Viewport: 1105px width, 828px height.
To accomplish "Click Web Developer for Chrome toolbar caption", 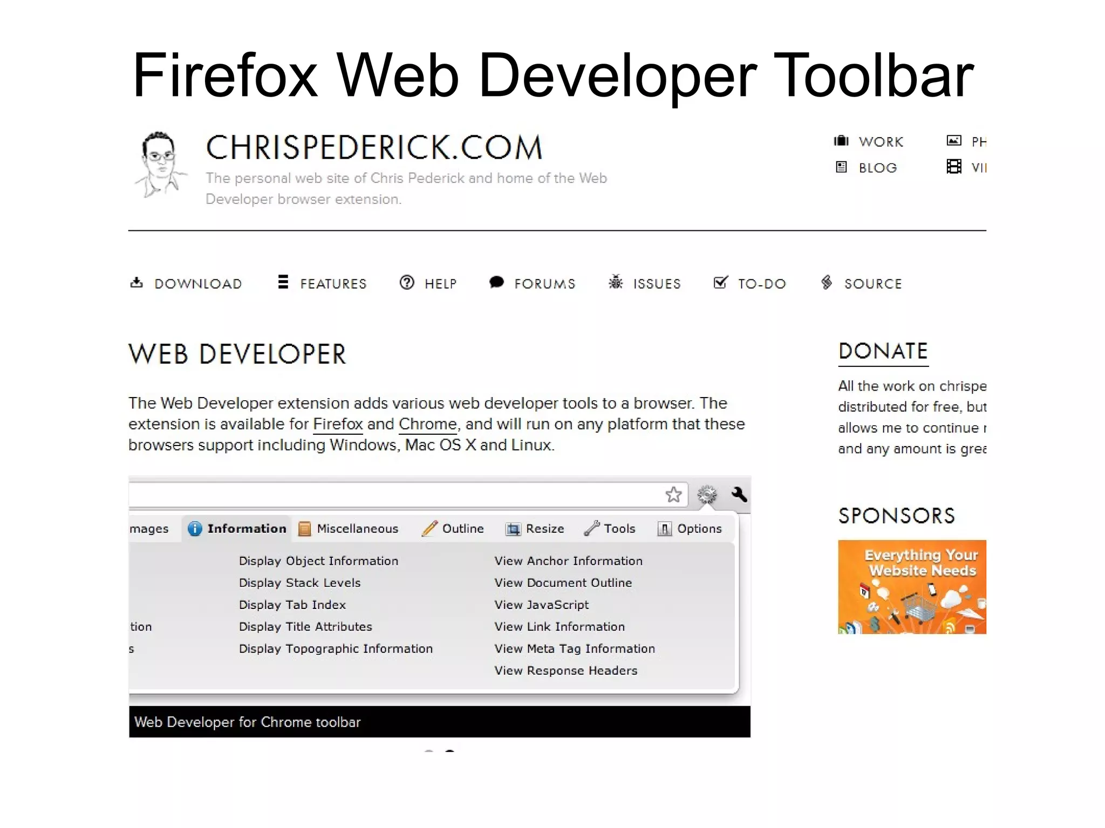I will pos(247,722).
